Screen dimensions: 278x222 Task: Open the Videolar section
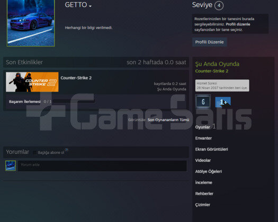[x=203, y=160]
